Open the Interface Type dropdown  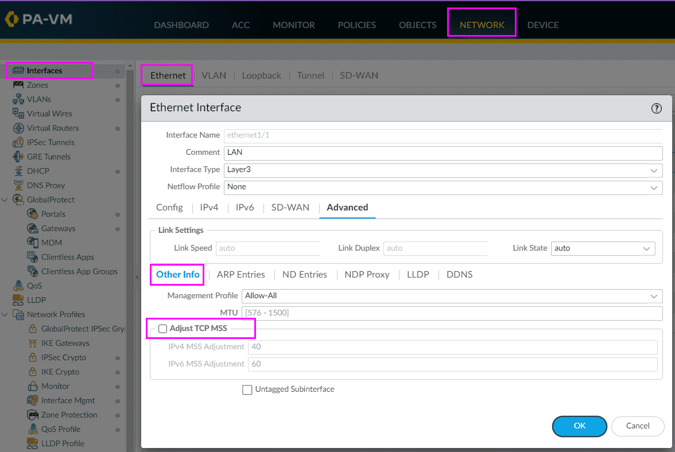tap(654, 170)
